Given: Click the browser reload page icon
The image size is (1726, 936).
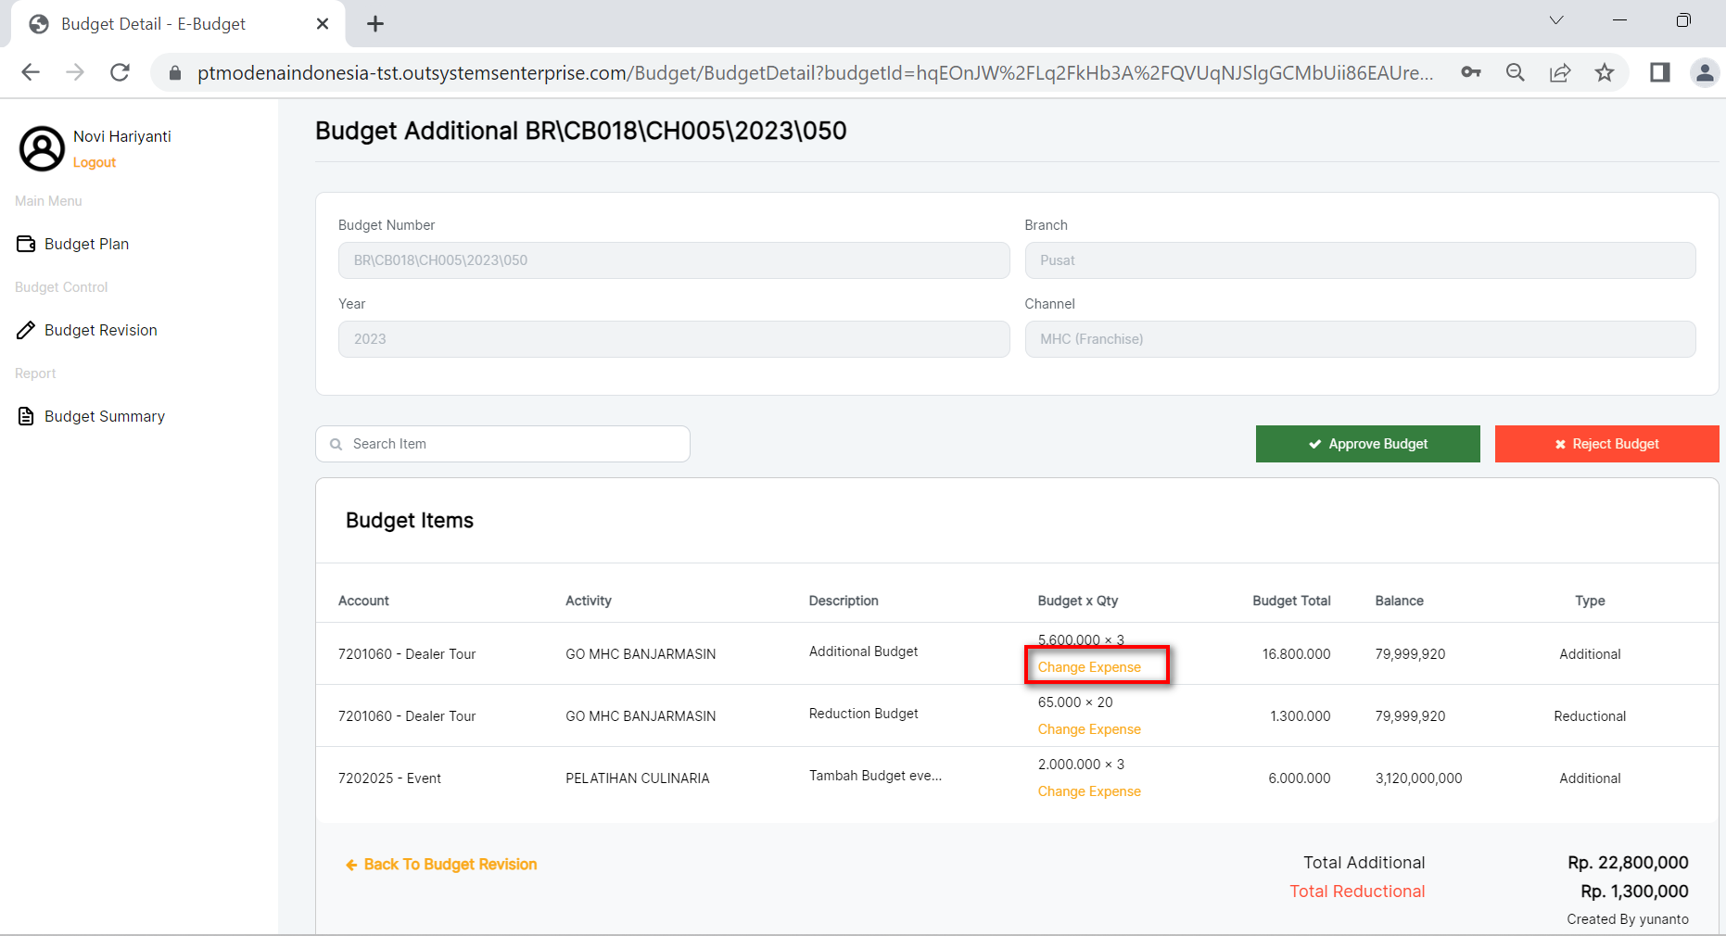Looking at the screenshot, I should pyautogui.click(x=120, y=72).
